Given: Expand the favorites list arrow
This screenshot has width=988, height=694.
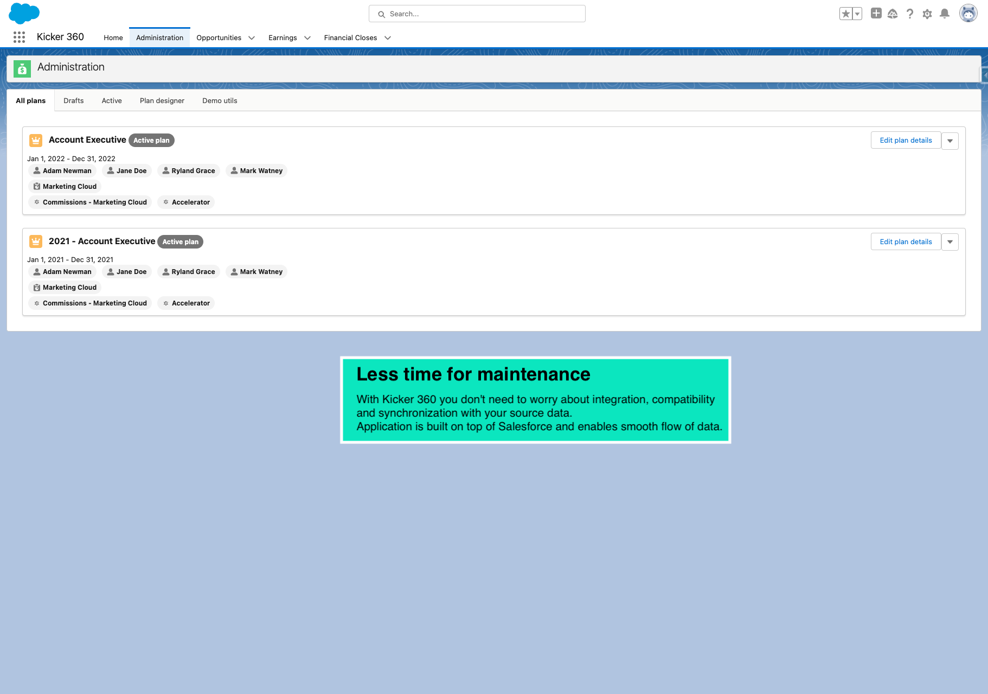Looking at the screenshot, I should tap(857, 14).
